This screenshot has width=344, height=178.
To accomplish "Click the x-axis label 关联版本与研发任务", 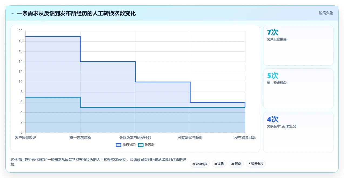I will 135,138.
